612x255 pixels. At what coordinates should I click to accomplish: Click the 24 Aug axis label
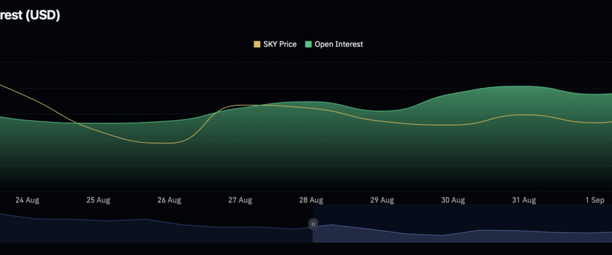27,200
